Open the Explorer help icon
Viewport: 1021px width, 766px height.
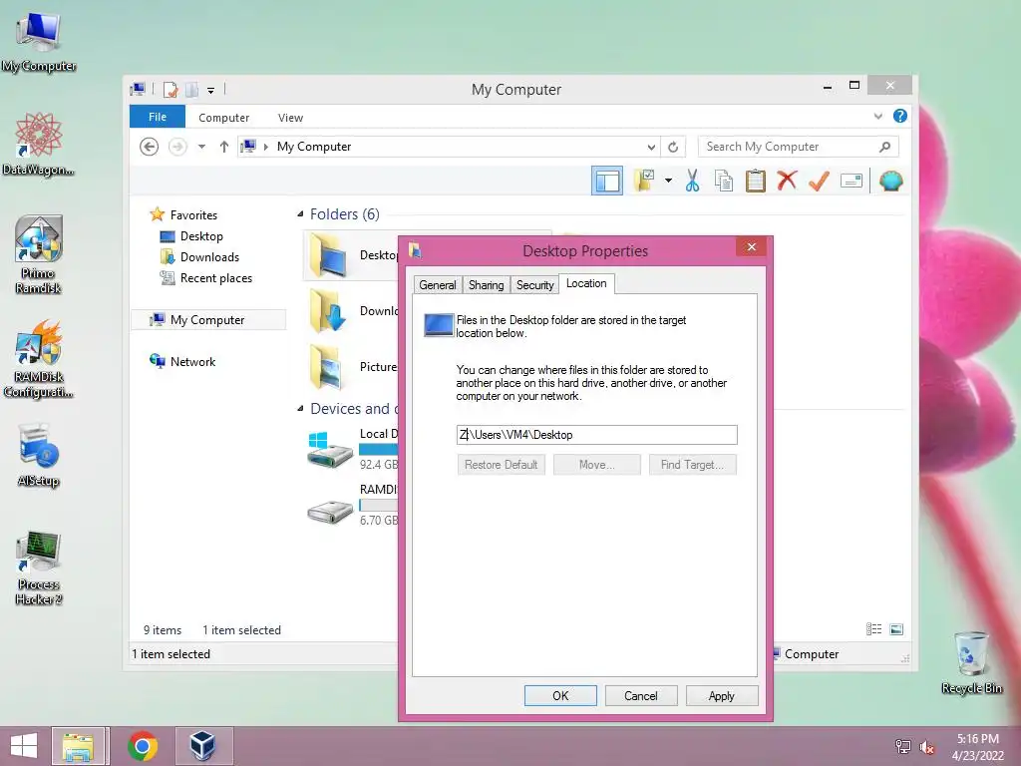[x=900, y=116]
